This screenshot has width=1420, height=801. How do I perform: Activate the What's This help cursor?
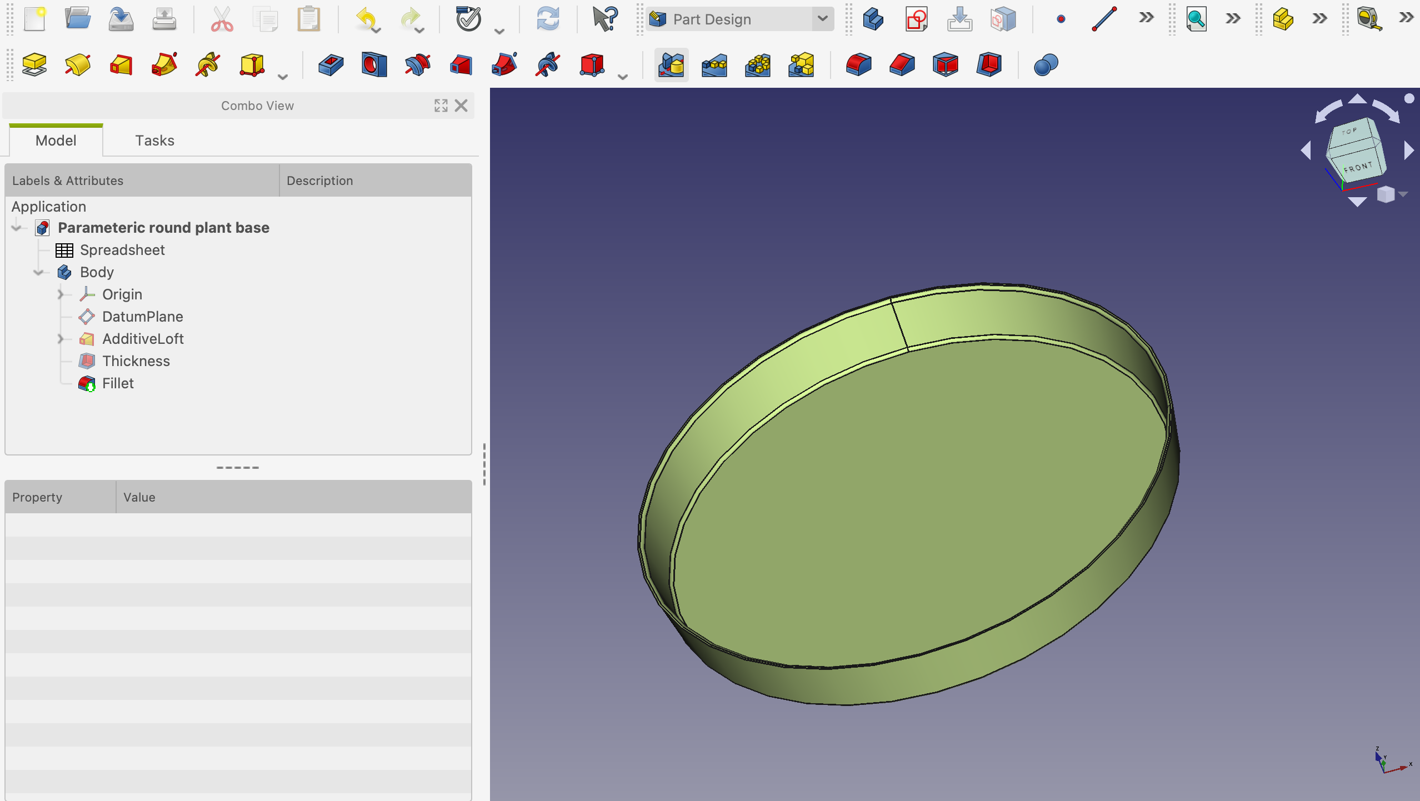click(605, 19)
